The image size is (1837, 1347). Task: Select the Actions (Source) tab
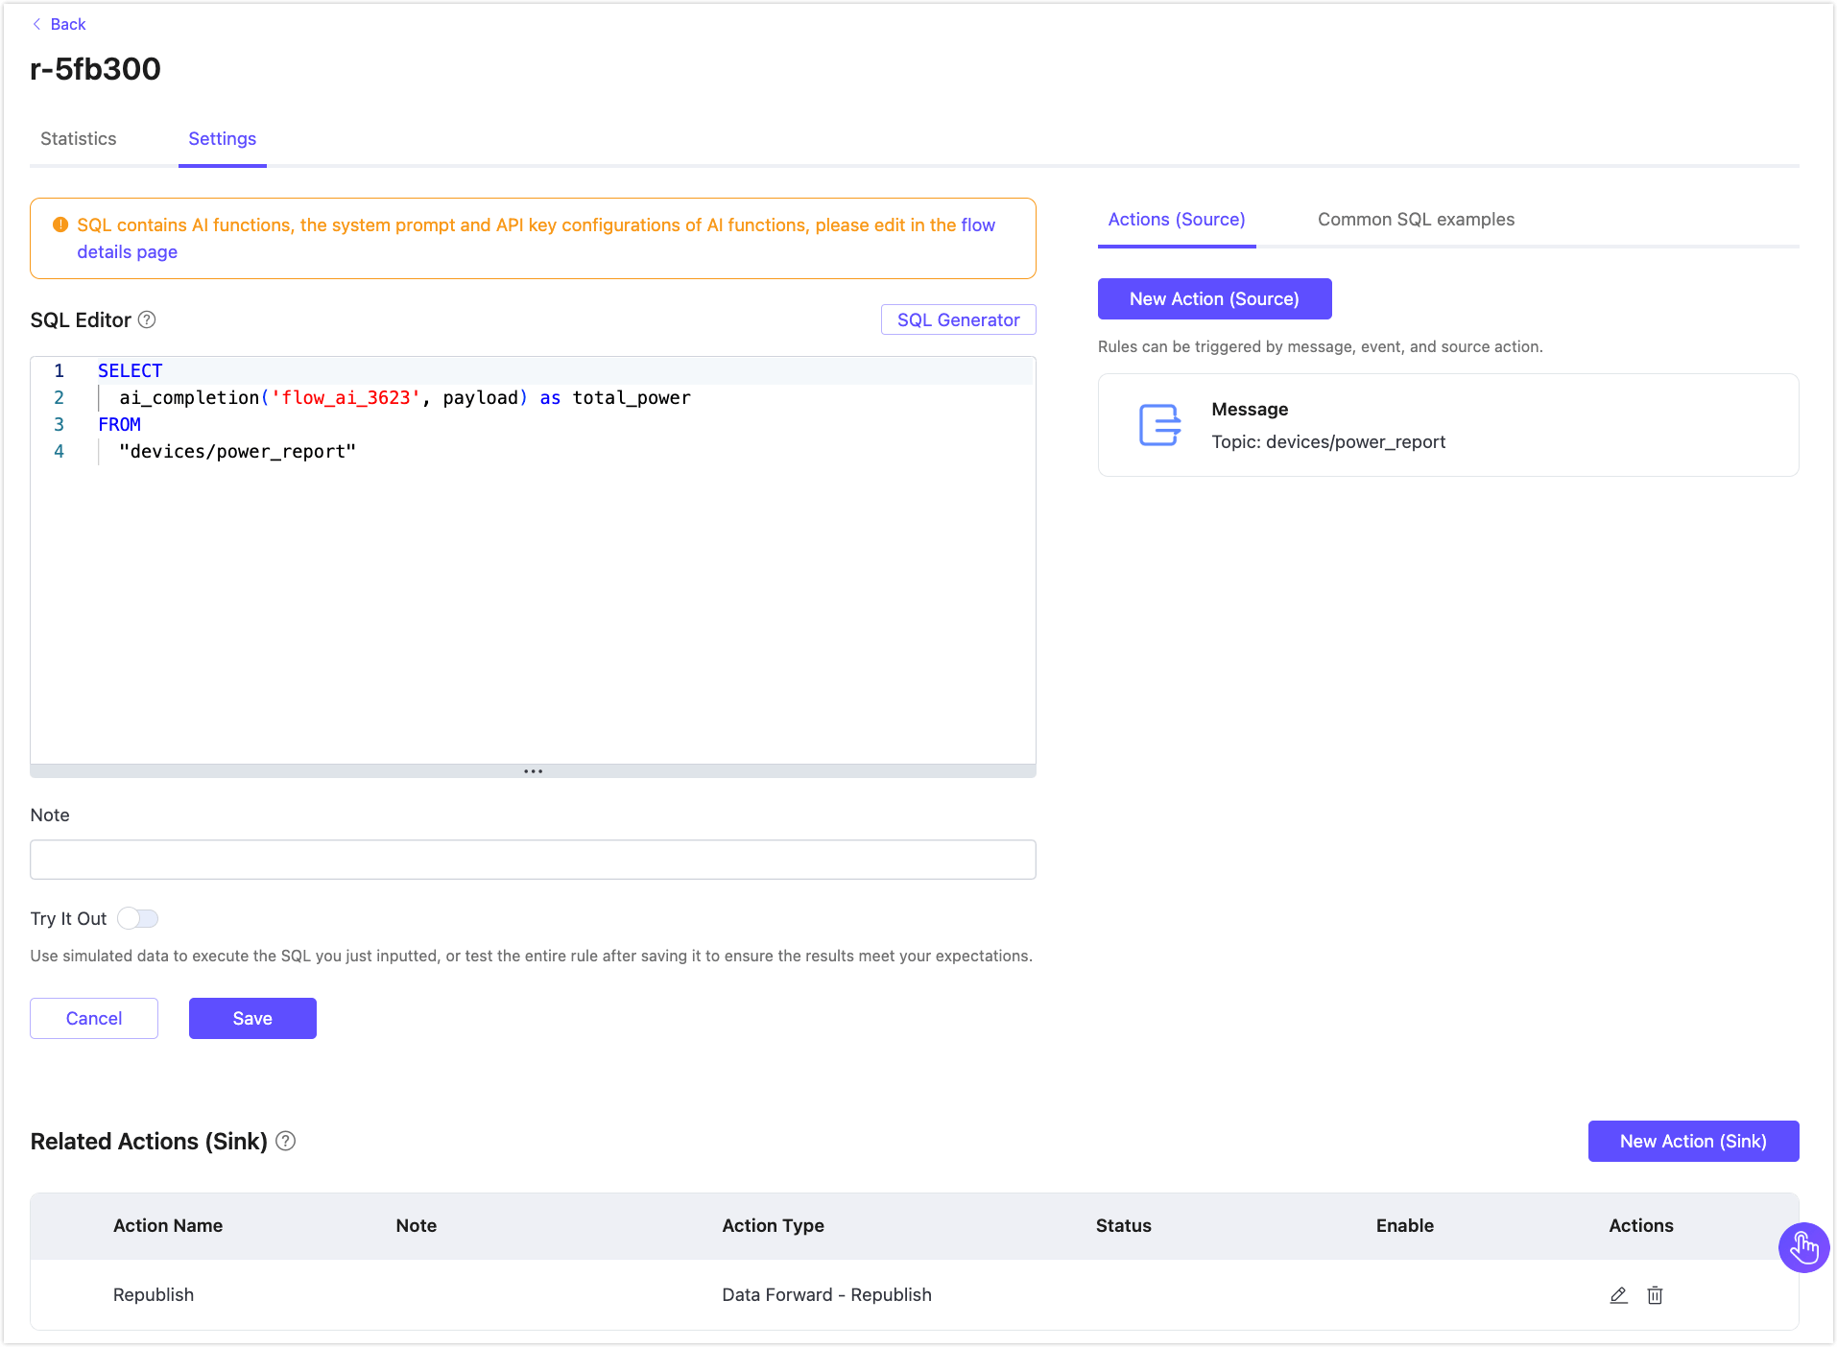click(1176, 220)
